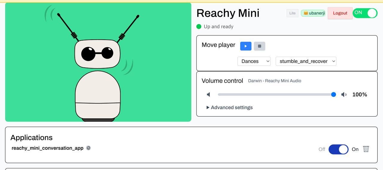Click the Lite badge

pos(292,13)
